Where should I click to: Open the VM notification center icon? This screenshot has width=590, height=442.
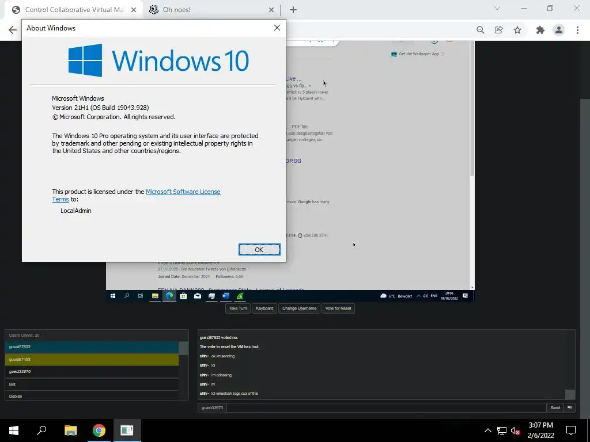point(466,296)
